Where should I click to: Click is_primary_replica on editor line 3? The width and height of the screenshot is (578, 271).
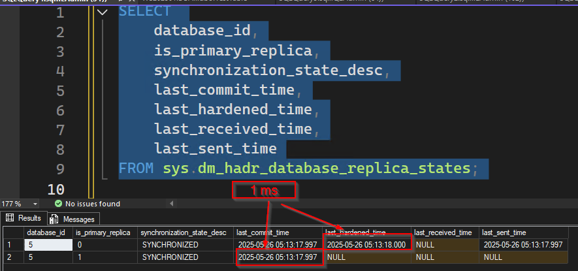[233, 50]
